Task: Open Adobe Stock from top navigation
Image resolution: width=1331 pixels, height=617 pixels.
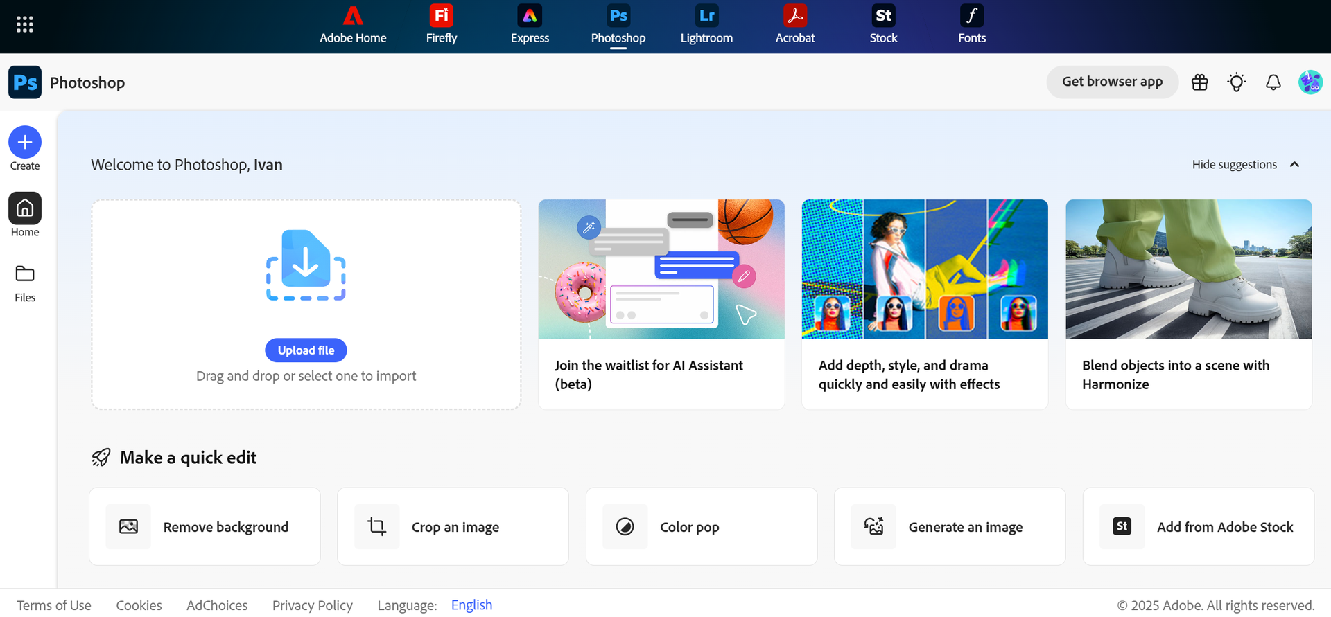Action: [883, 25]
